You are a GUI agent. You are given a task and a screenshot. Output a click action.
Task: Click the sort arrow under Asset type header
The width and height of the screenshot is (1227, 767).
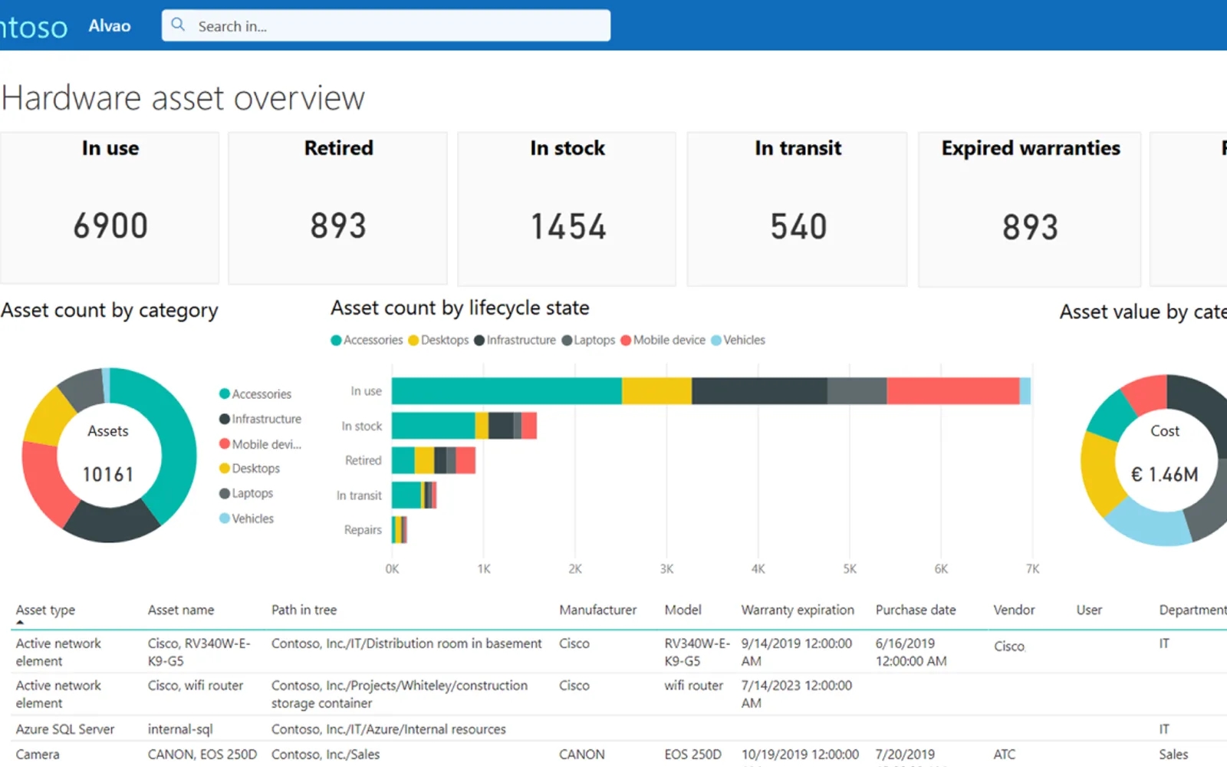pyautogui.click(x=20, y=623)
